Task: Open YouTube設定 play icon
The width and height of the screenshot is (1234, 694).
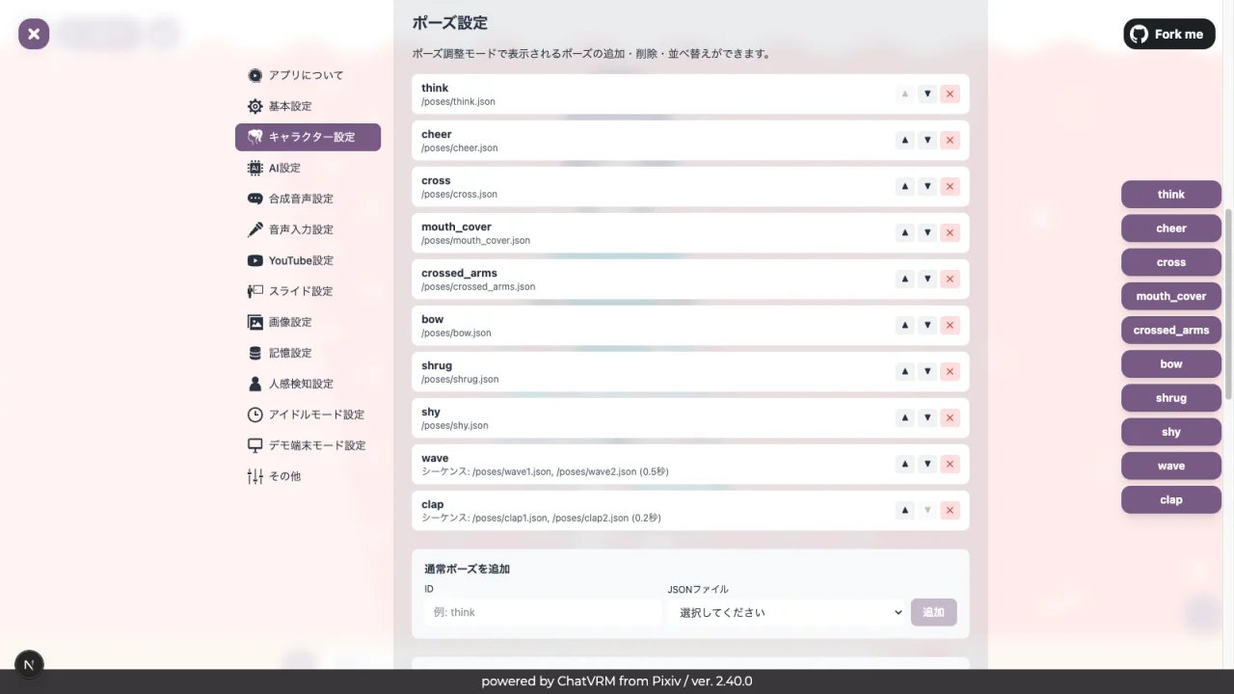Action: 255,260
